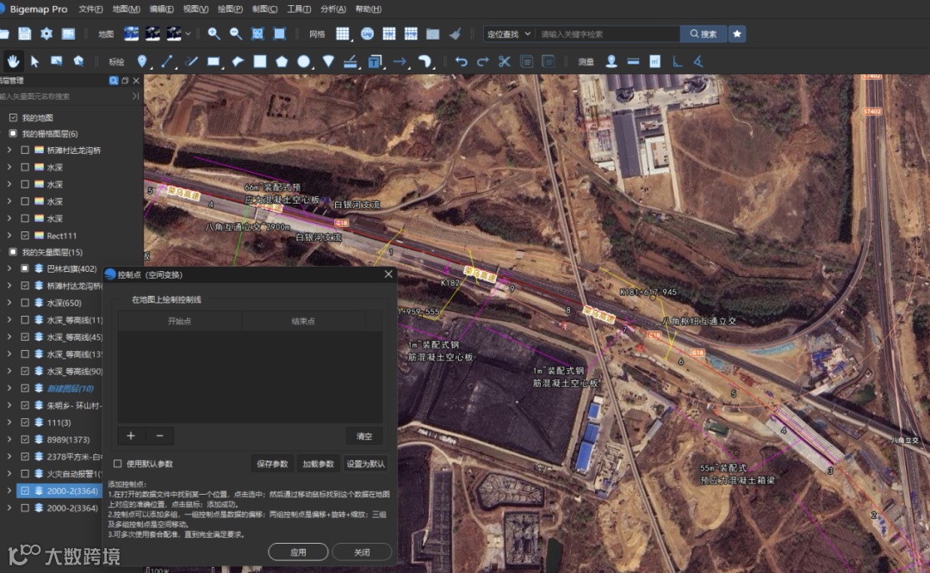
Task: Select the pan hand tool
Action: pos(14,61)
